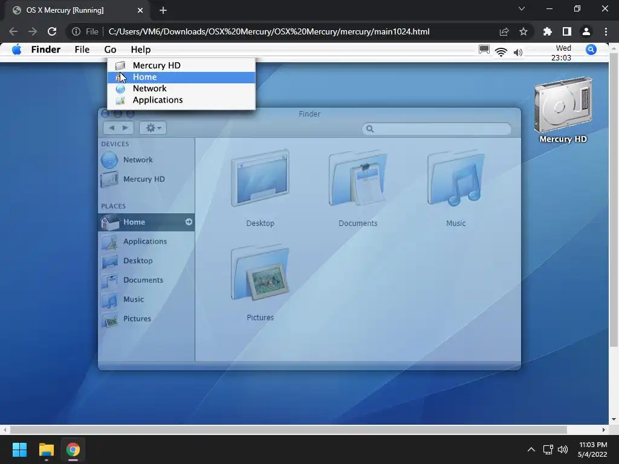Open the Finder menu in menu bar
Image resolution: width=619 pixels, height=464 pixels.
click(46, 50)
